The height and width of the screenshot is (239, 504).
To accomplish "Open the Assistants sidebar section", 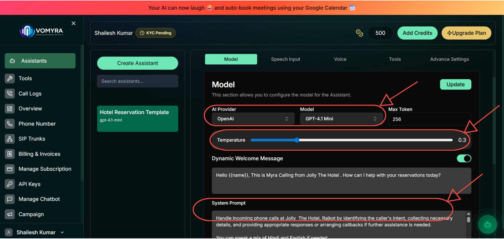I will click(x=40, y=61).
